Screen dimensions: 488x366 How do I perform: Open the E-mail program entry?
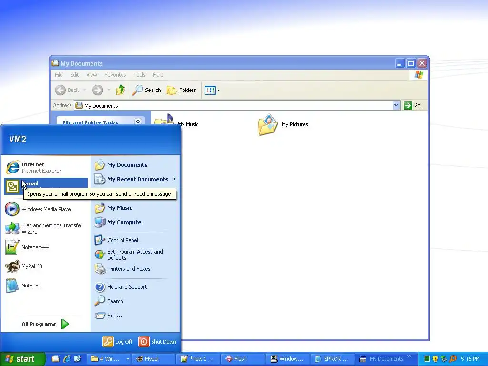(46, 186)
